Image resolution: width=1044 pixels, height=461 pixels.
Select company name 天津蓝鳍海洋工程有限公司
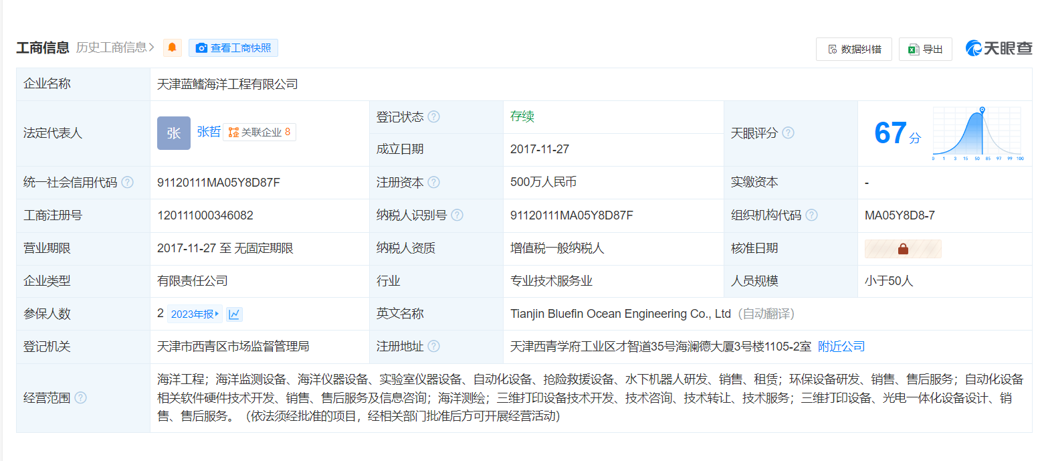click(227, 84)
